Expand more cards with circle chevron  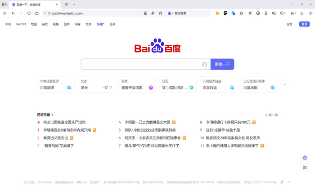point(285,84)
